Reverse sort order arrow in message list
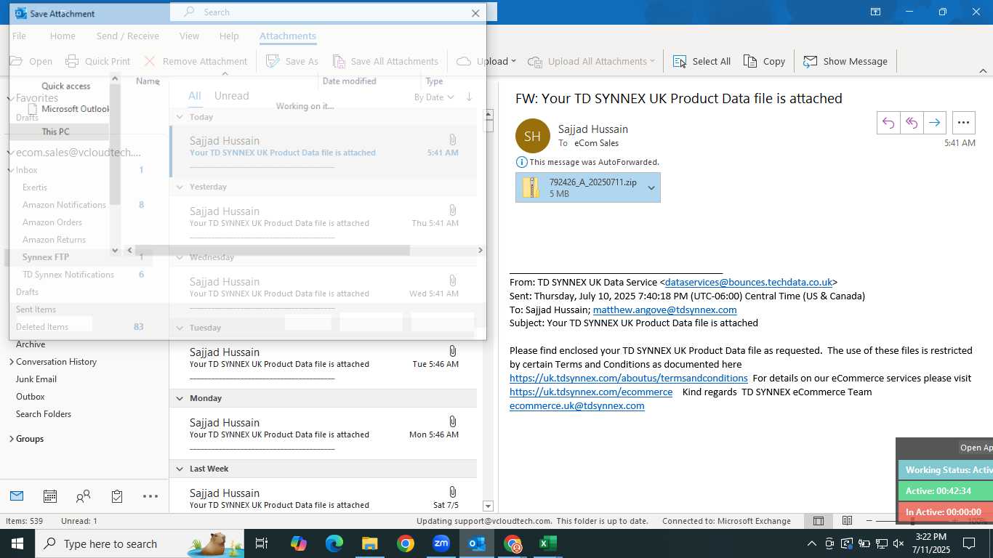Screen dimensions: 993x558 [x=469, y=97]
